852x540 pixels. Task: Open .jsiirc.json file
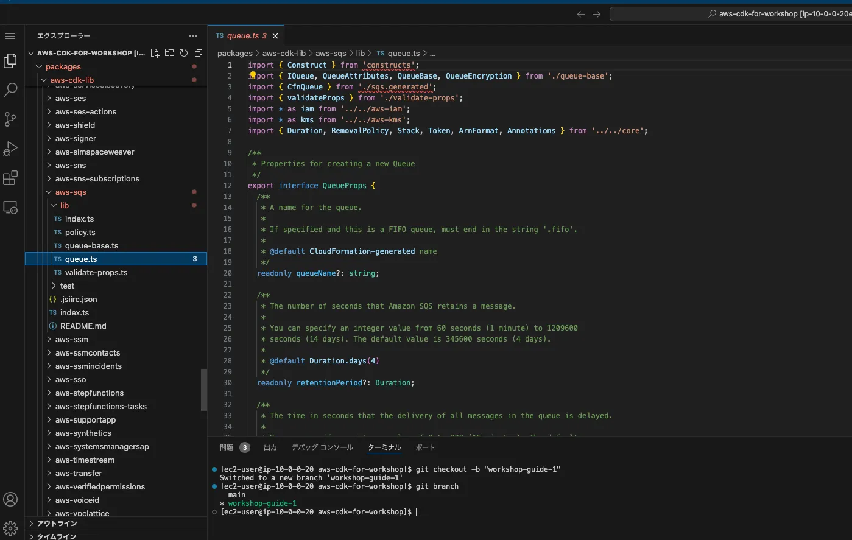[79, 299]
